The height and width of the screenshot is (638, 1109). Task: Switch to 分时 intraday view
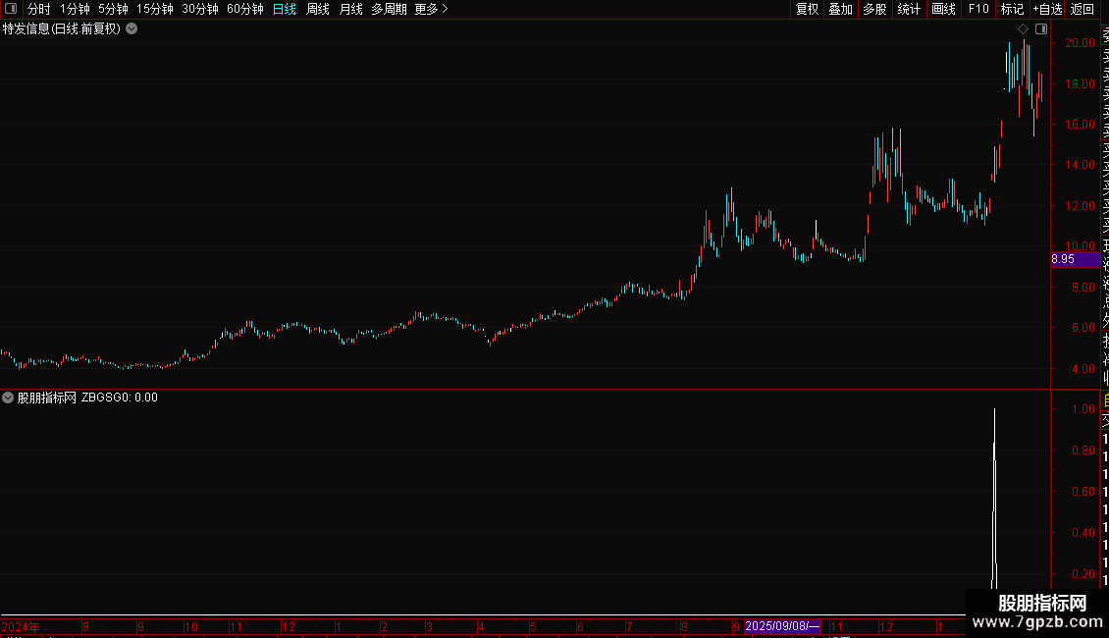point(39,9)
